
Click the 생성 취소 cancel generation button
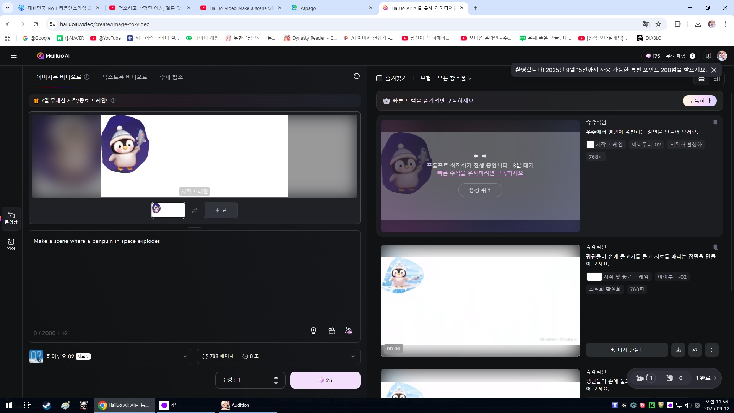coord(480,190)
